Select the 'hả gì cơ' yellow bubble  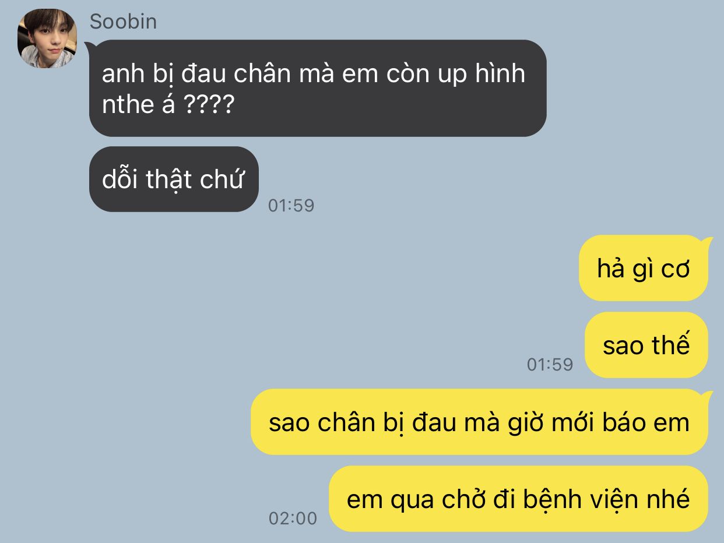pyautogui.click(x=644, y=268)
